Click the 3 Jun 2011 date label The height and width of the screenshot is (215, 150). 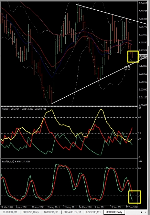pyautogui.click(x=100, y=207)
